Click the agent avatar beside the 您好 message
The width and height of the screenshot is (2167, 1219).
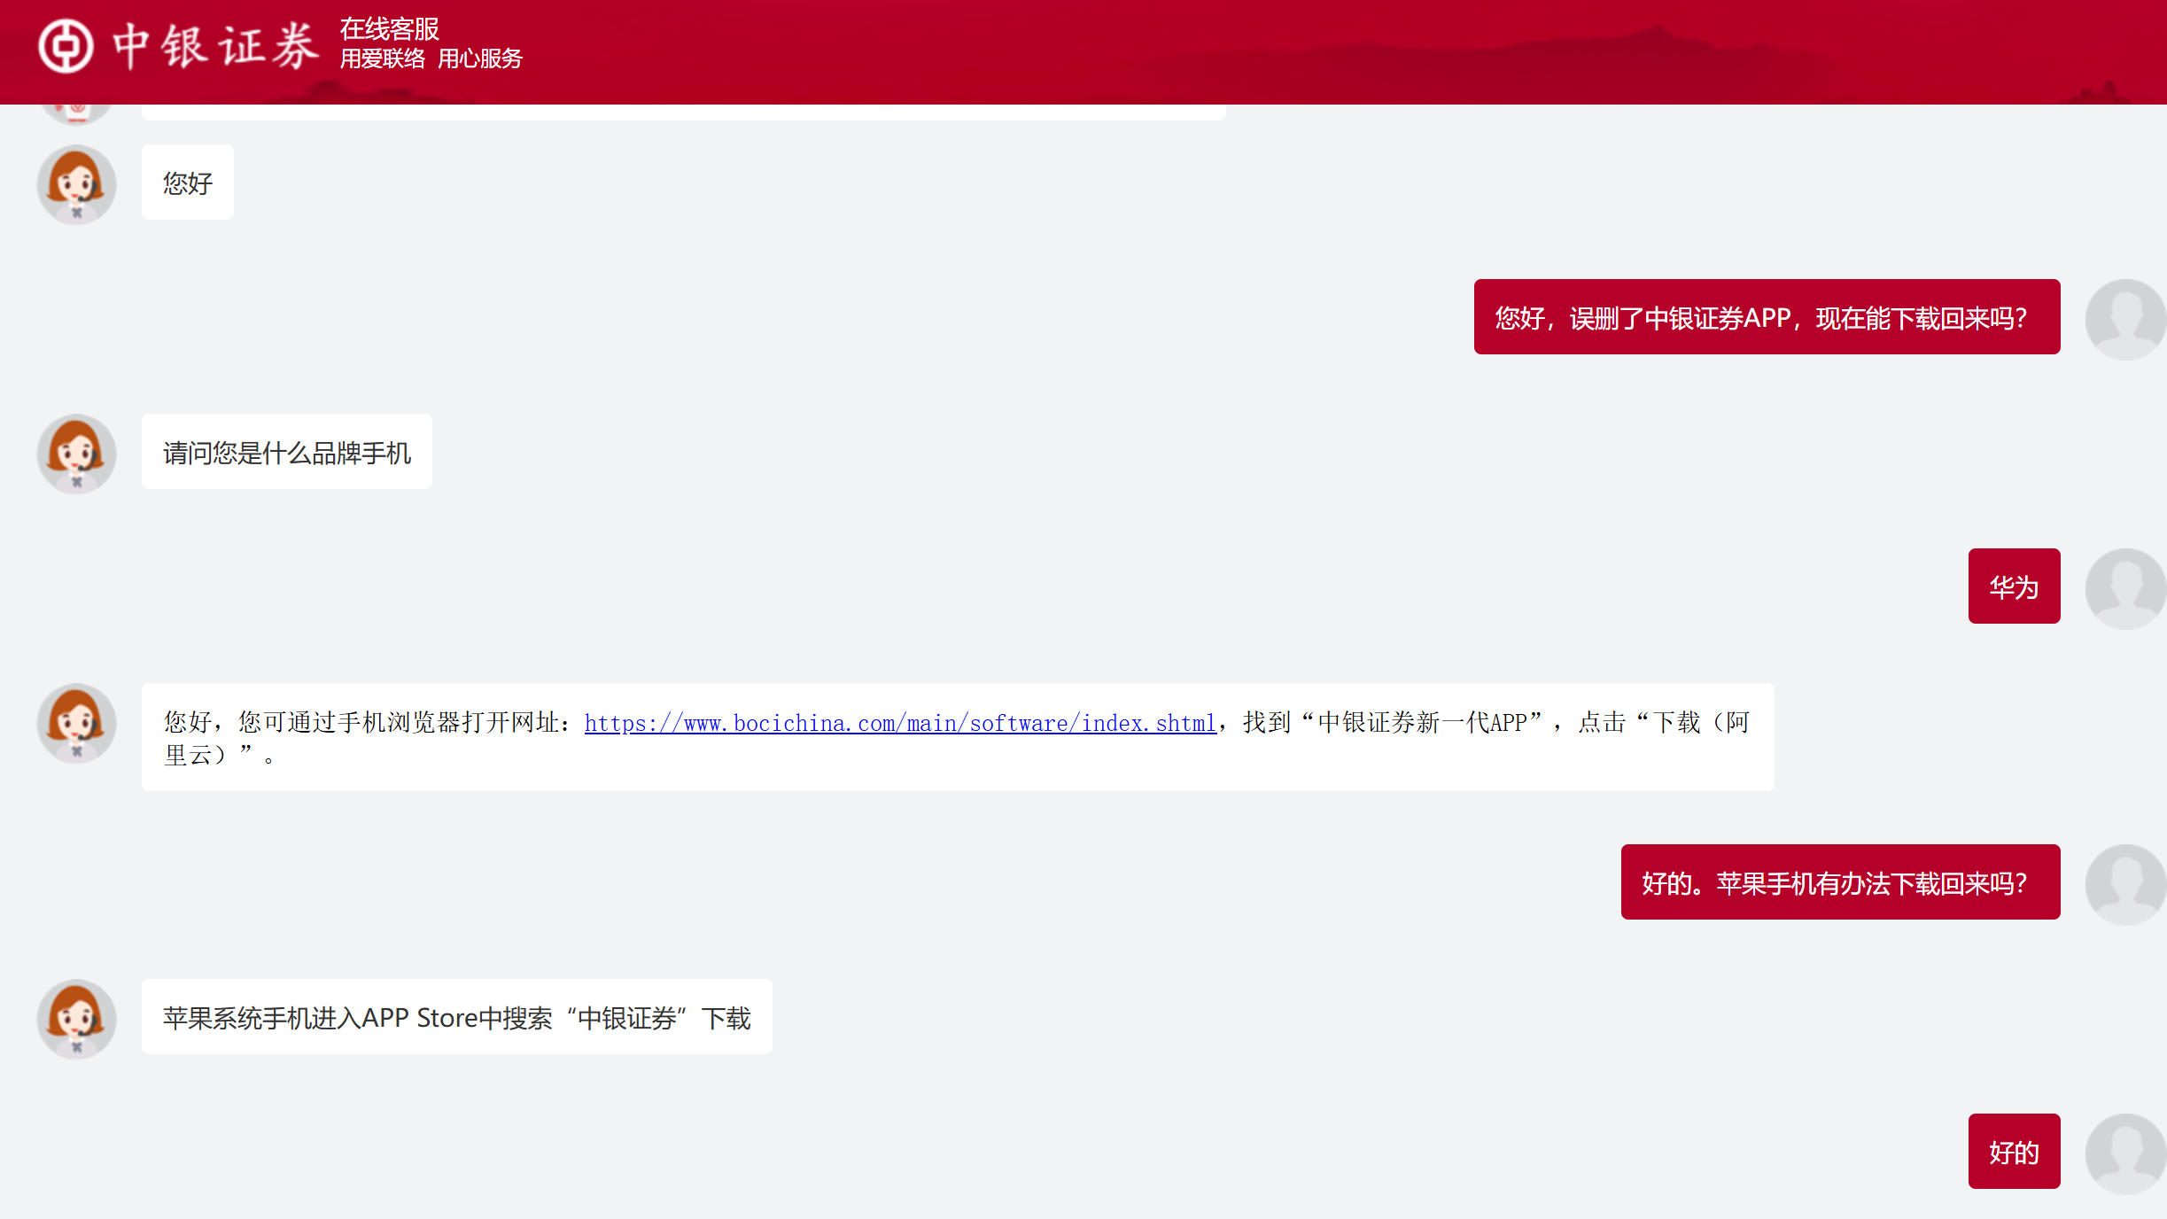(x=77, y=184)
